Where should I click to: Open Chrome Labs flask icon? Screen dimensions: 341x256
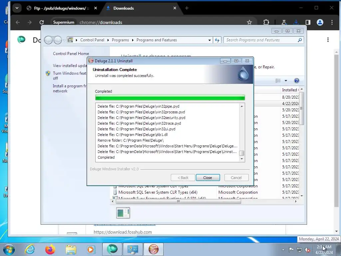284,22
